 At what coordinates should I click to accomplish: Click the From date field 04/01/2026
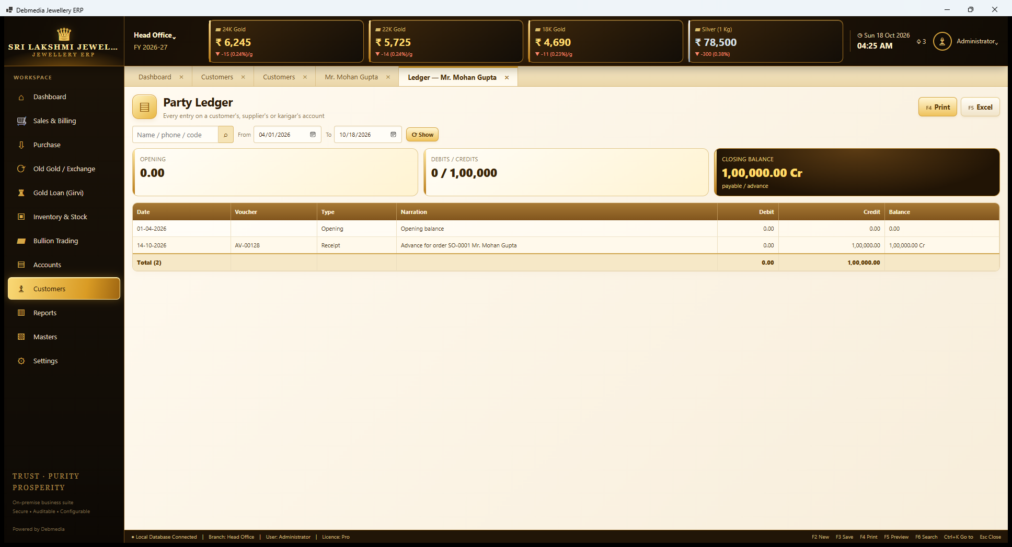[287, 135]
